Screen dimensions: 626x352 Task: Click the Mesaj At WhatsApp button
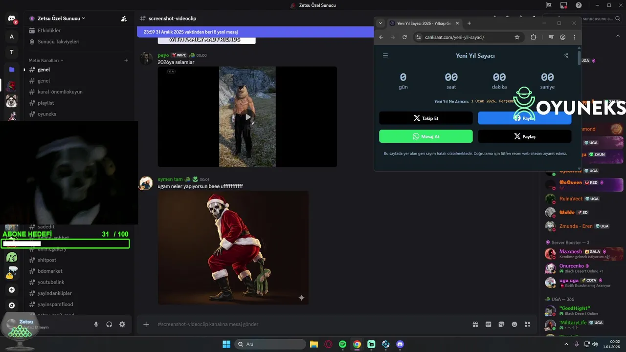[x=426, y=136]
